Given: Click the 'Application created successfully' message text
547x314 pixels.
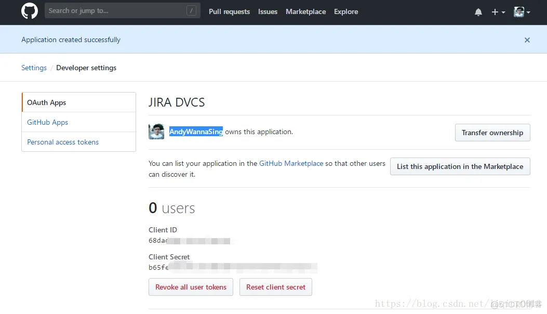Looking at the screenshot, I should [x=71, y=40].
